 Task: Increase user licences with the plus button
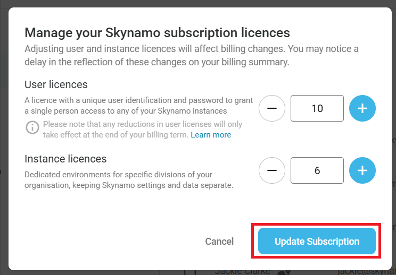[x=362, y=108]
